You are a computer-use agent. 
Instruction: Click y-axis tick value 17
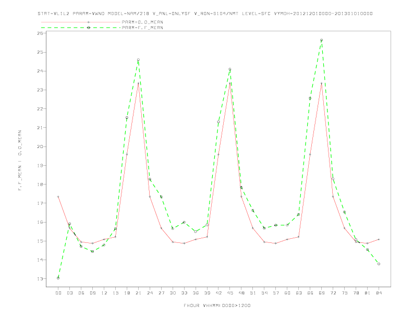[x=40, y=203]
